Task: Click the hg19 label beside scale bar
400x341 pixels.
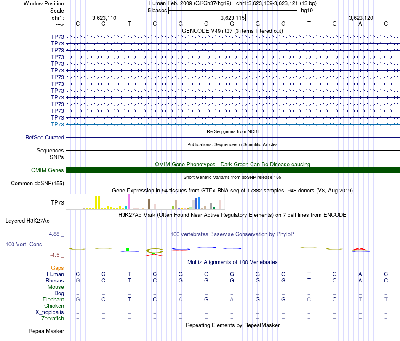Action: click(307, 11)
